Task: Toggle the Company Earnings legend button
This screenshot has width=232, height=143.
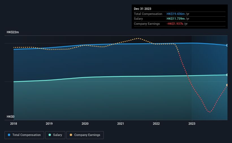Action: pyautogui.click(x=85, y=135)
